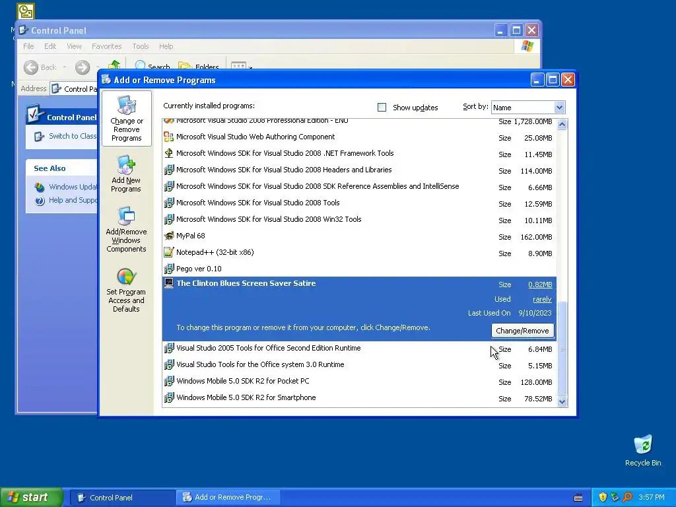Open the File menu in Control Panel

pyautogui.click(x=28, y=46)
